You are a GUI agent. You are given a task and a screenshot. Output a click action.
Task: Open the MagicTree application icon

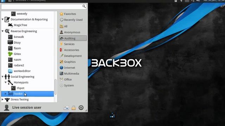point(10,25)
